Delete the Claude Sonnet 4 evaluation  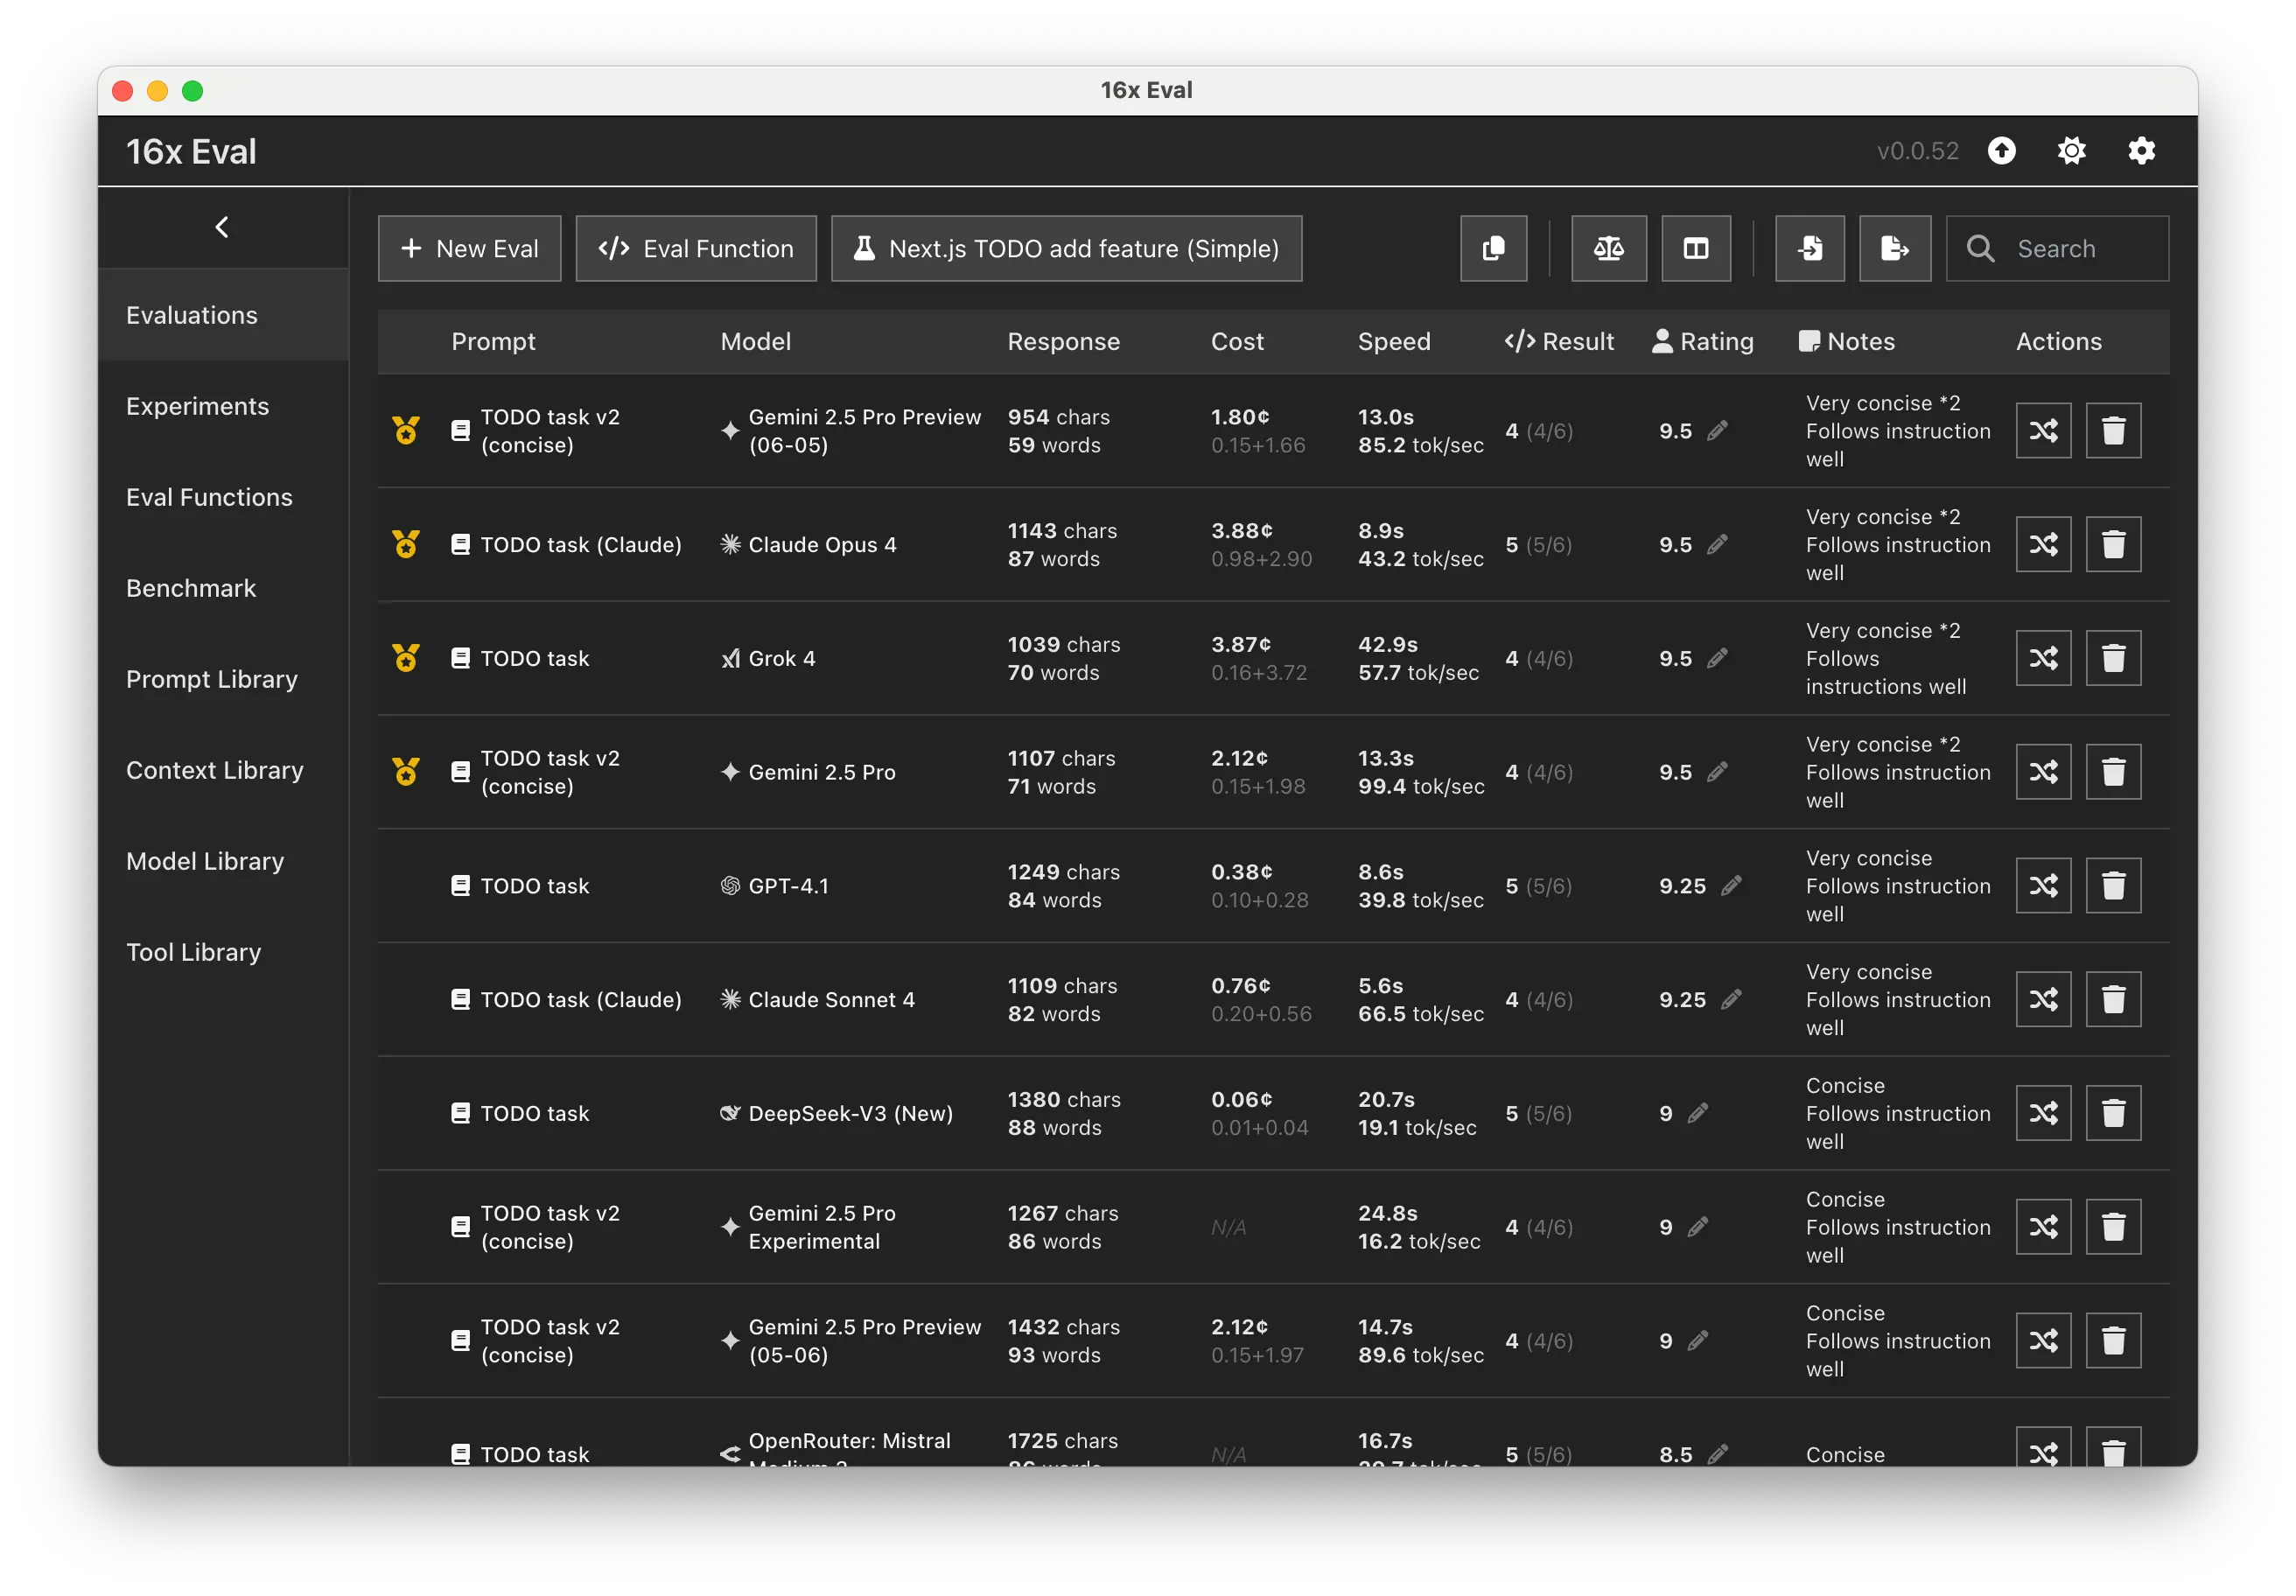pos(2113,999)
